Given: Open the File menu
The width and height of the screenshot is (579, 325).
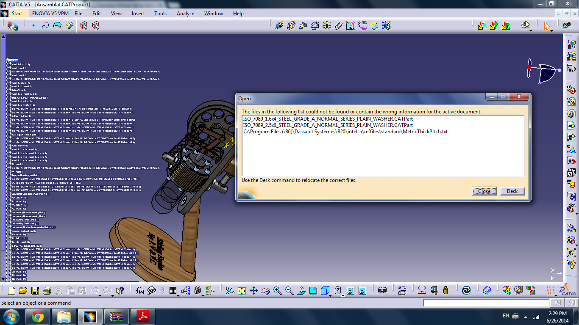Looking at the screenshot, I should [78, 14].
